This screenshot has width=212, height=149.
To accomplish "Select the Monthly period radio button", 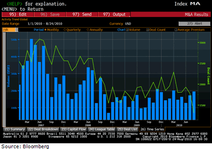I will 46,30.
